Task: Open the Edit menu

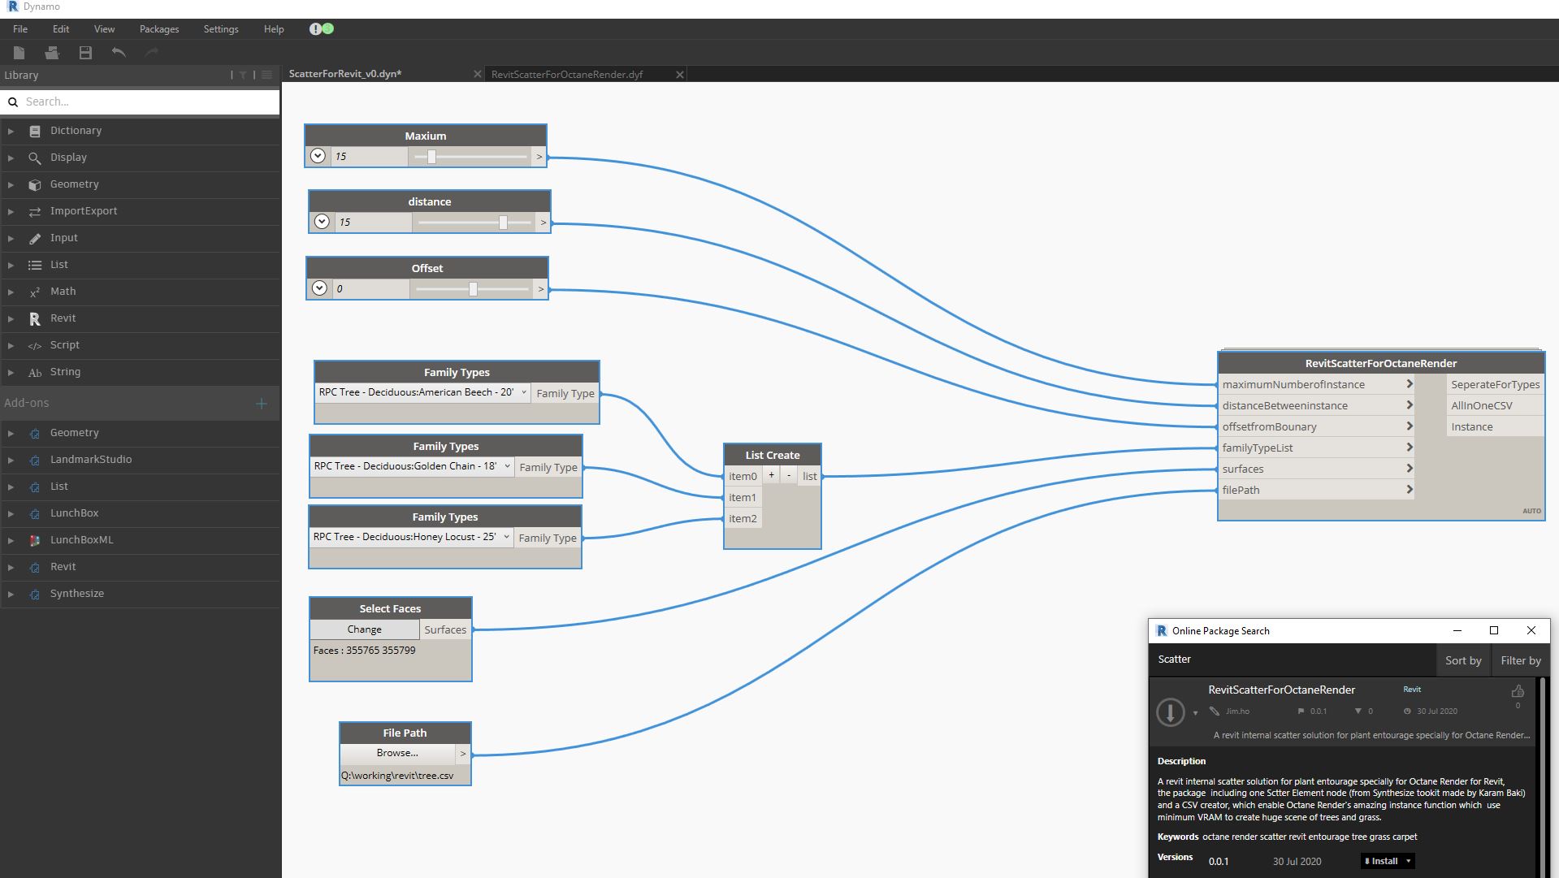Action: click(61, 29)
